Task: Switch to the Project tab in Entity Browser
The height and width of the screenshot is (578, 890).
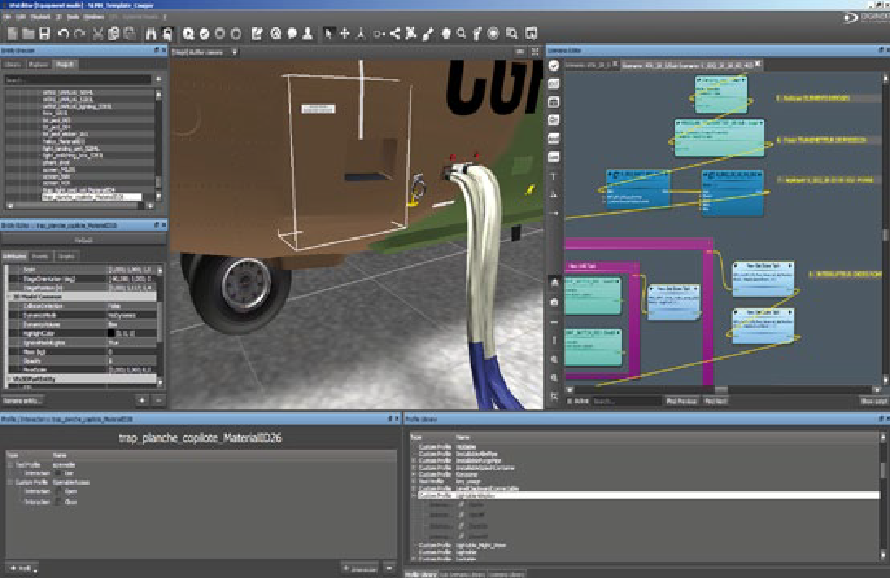Action: [x=65, y=65]
